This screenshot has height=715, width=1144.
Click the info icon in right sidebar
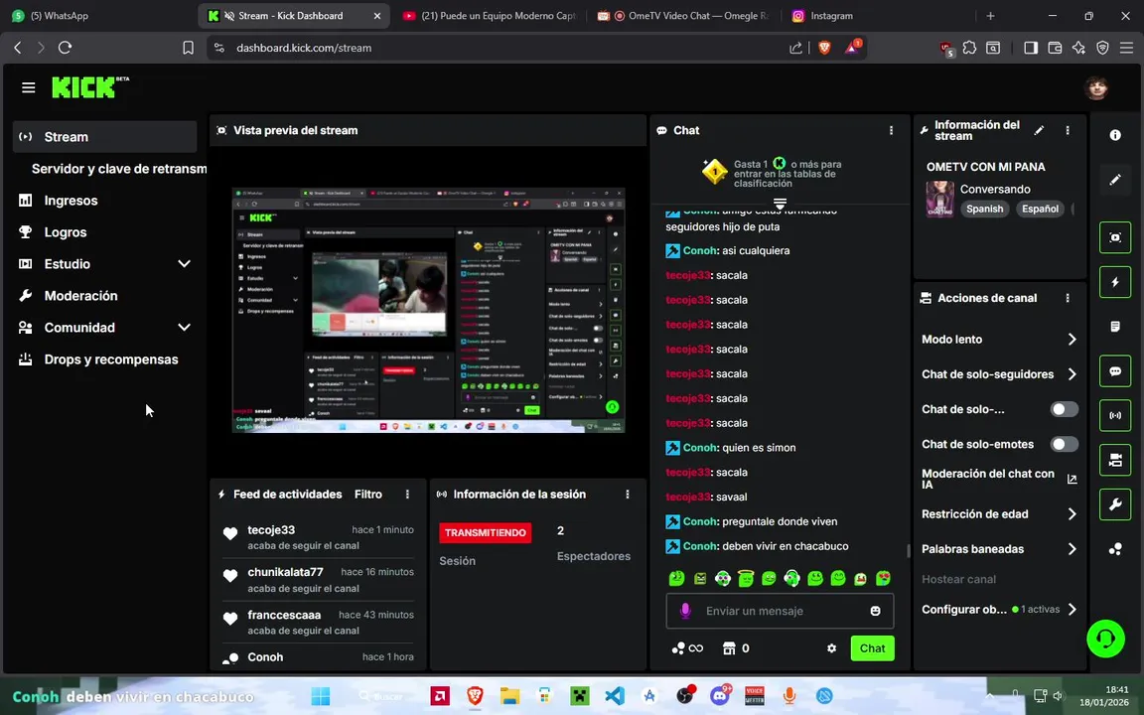click(x=1115, y=135)
